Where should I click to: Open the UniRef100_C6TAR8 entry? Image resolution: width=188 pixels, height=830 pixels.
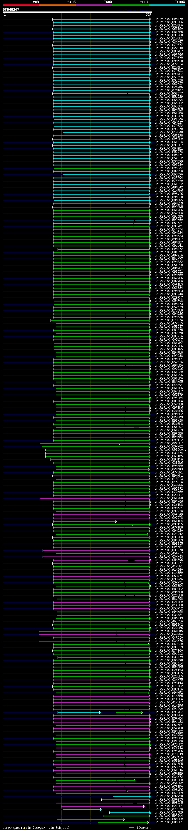click(x=169, y=498)
